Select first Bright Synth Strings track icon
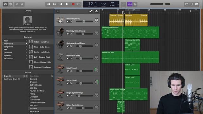203x114 pixels. (x=61, y=94)
